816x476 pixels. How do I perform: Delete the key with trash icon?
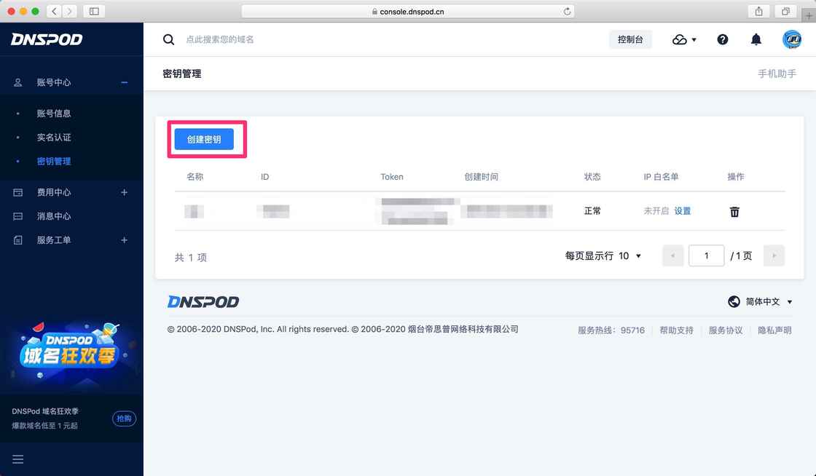[734, 212]
